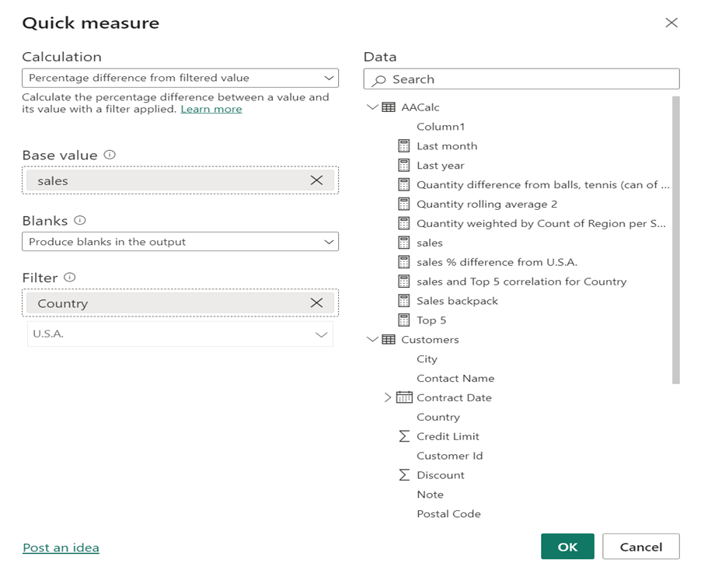This screenshot has height=577, width=701.
Task: Select the Sales backpack measure
Action: (x=457, y=301)
